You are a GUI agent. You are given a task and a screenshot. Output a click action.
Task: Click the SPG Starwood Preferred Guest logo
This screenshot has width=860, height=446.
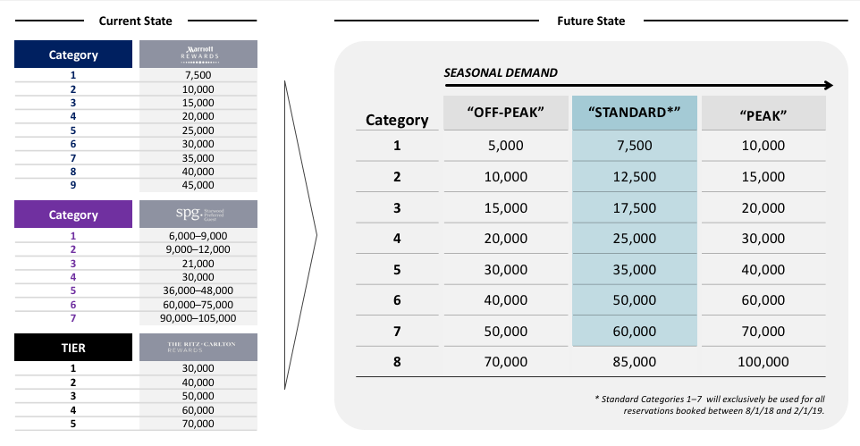click(198, 215)
